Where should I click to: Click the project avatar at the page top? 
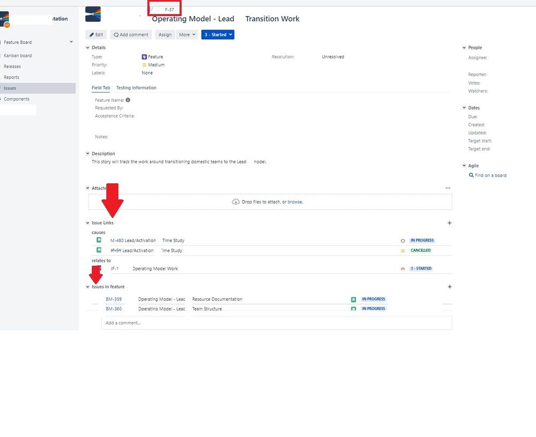point(93,13)
